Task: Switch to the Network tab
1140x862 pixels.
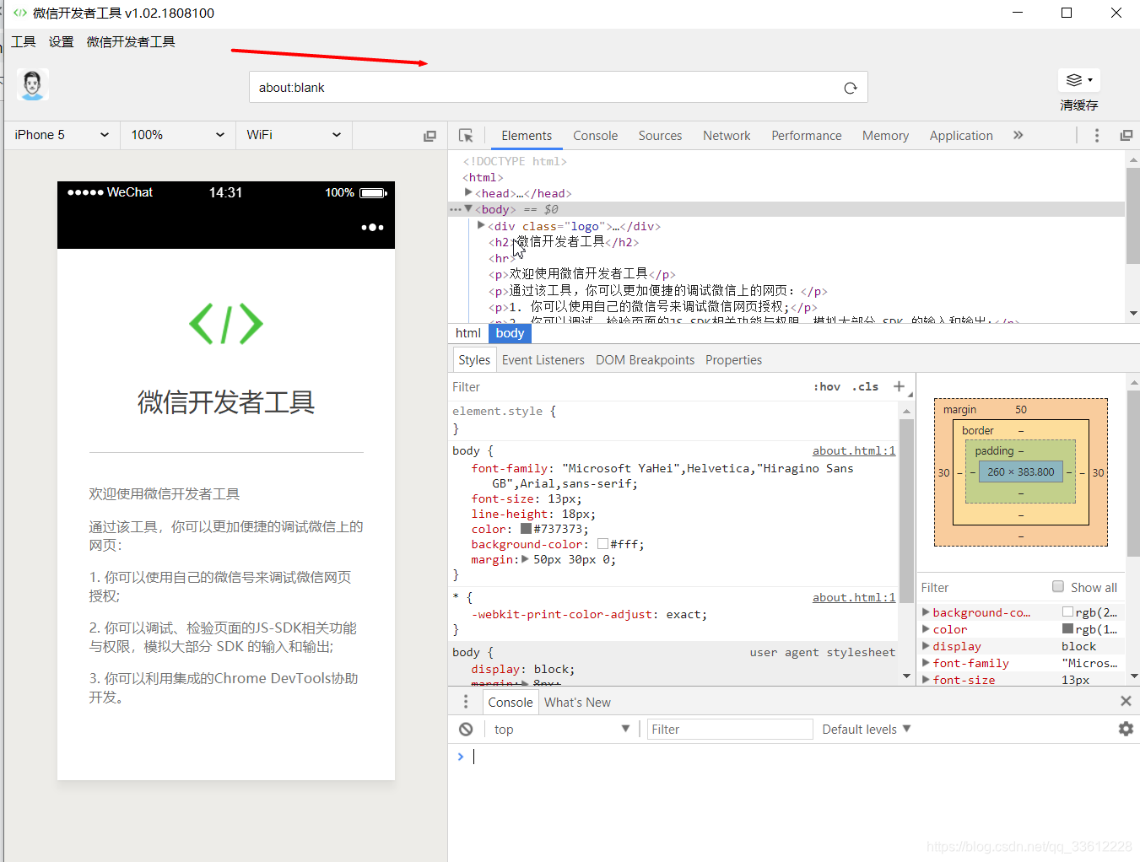Action: (727, 135)
